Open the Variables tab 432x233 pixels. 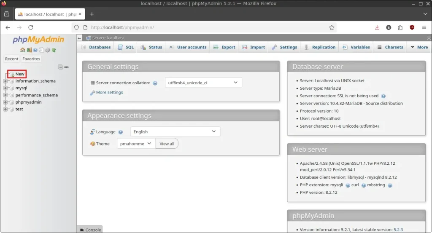(356, 47)
